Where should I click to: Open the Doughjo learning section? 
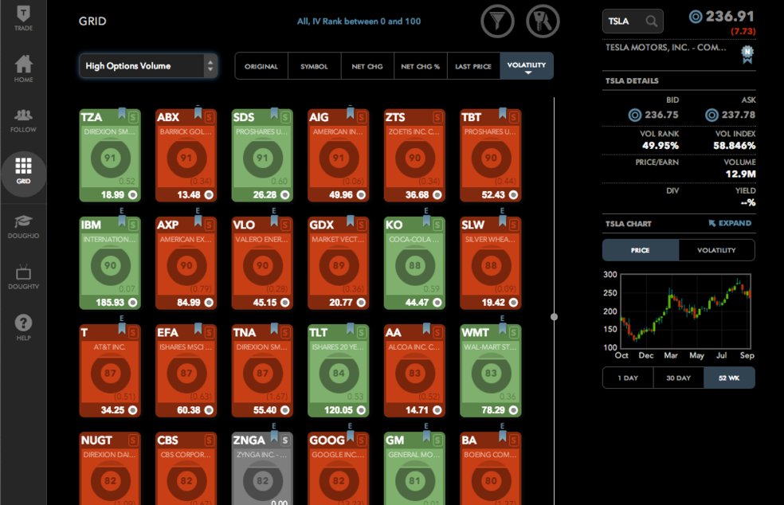tap(23, 226)
